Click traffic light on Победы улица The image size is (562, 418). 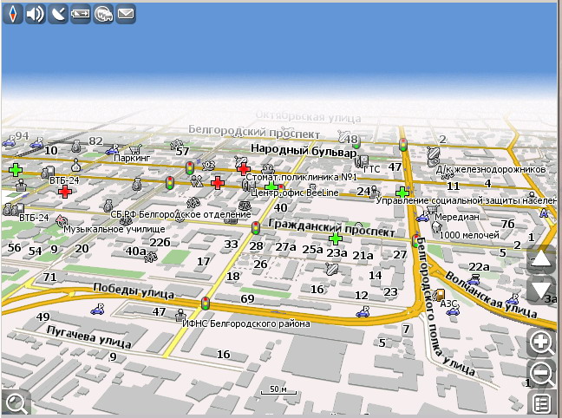click(206, 304)
